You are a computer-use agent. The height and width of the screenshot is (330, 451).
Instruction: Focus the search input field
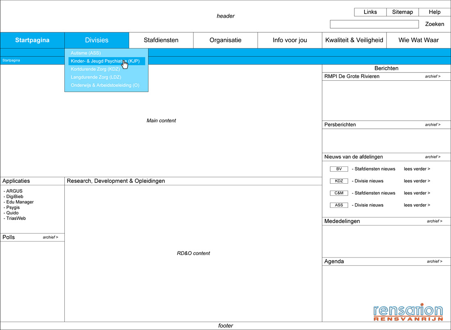374,24
